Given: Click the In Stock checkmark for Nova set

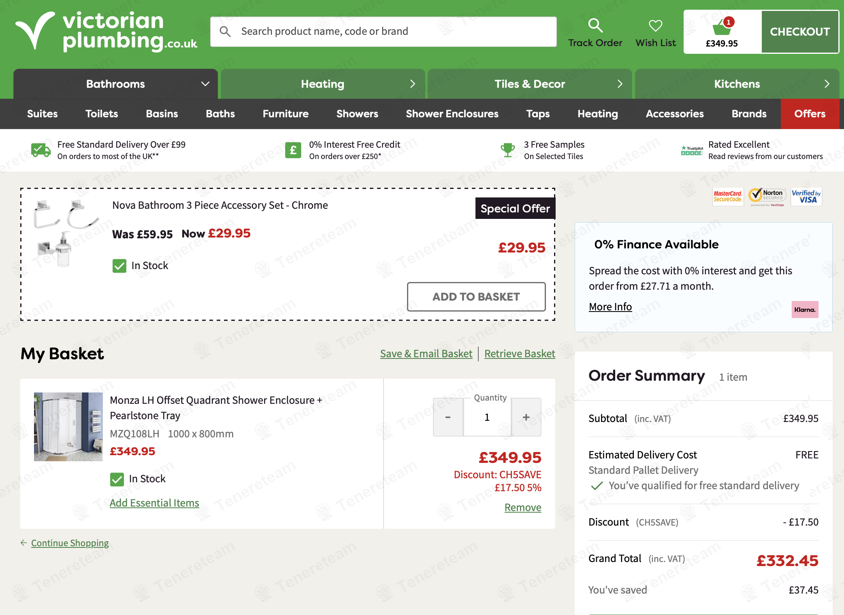Looking at the screenshot, I should [x=119, y=266].
